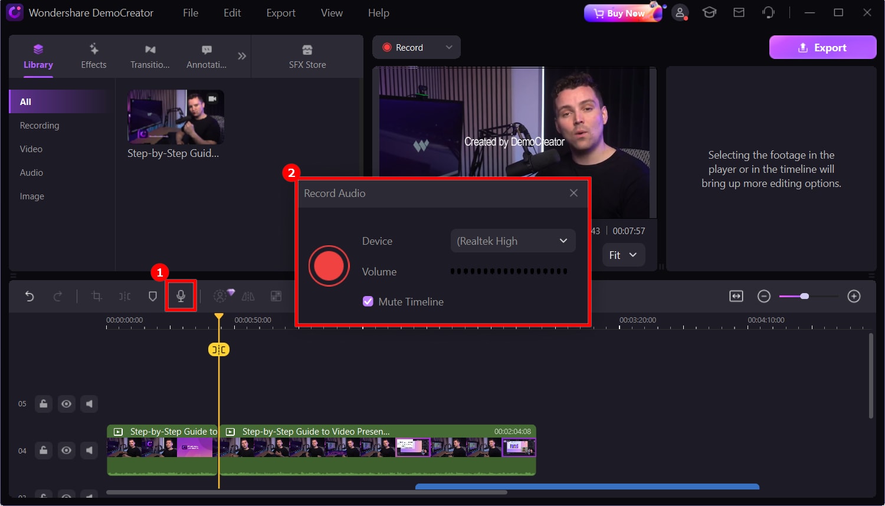Zoom out the timeline with minus icon

click(764, 296)
